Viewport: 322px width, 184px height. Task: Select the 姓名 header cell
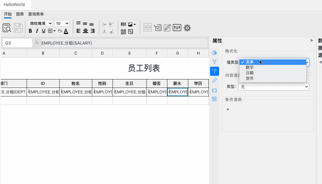[76, 83]
